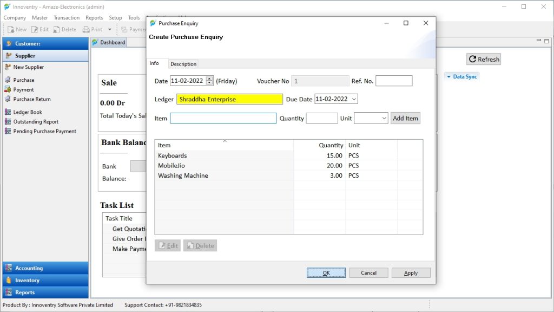Expand the Customer sidebar section
This screenshot has width=554, height=312.
click(45, 43)
